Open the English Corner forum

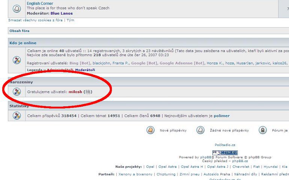[40, 3]
